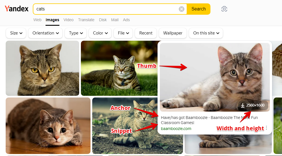Toggle the Recent filter

[146, 33]
